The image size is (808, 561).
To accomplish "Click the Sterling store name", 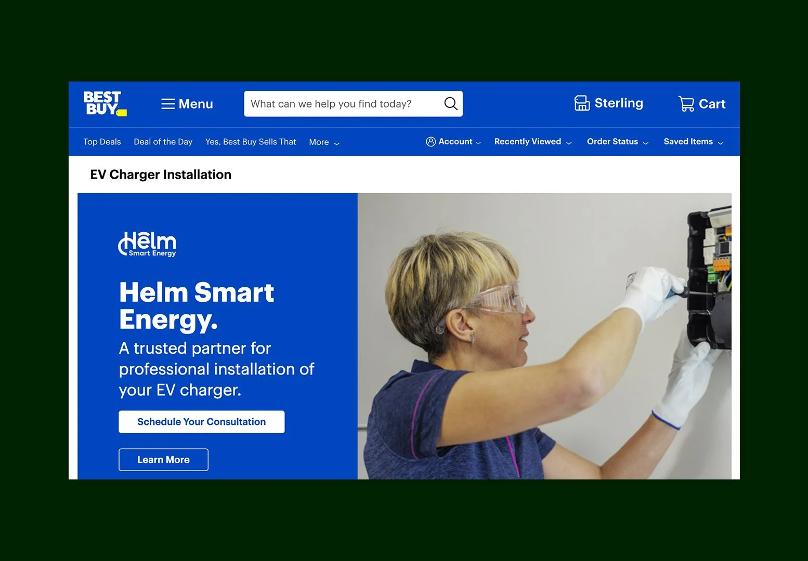I will click(x=619, y=103).
